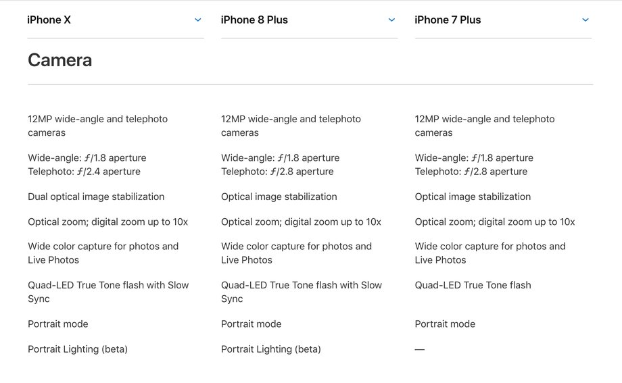622x383 pixels.
Task: Click iPhone X Dual optical image stabilization text
Action: 96,197
